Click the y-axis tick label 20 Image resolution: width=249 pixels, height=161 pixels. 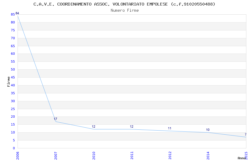click(x=13, y=117)
